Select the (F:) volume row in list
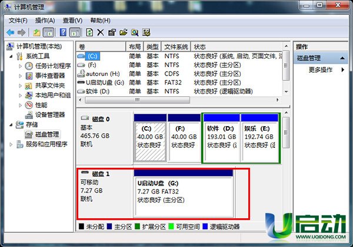353x247 pixels. tap(179, 65)
